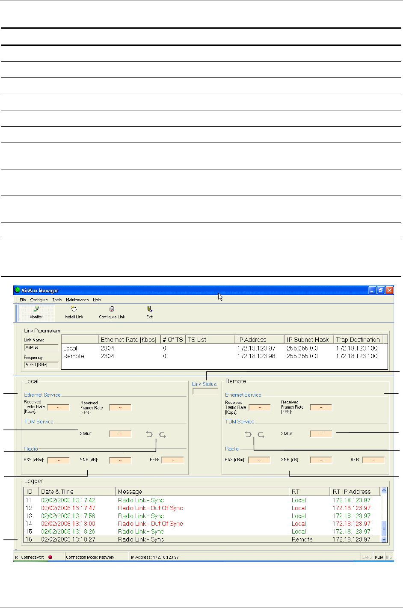Click Local BER field
Screen dimensions: 403x608
(172, 460)
